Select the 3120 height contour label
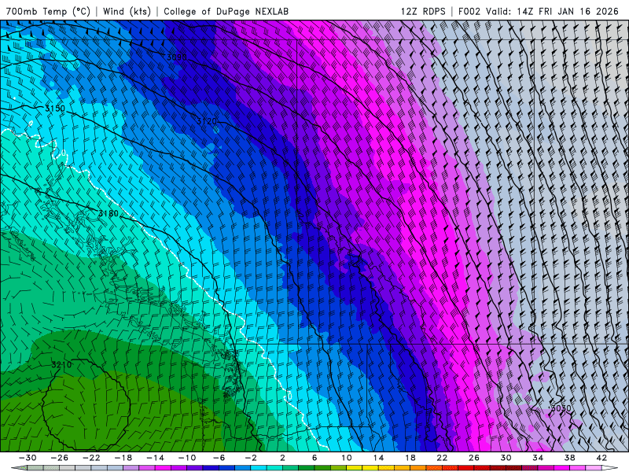 (207, 121)
